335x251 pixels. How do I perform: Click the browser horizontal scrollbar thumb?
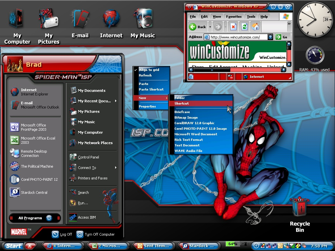click(212, 70)
